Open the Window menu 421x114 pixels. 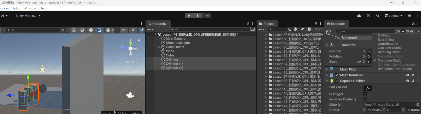tap(30, 8)
